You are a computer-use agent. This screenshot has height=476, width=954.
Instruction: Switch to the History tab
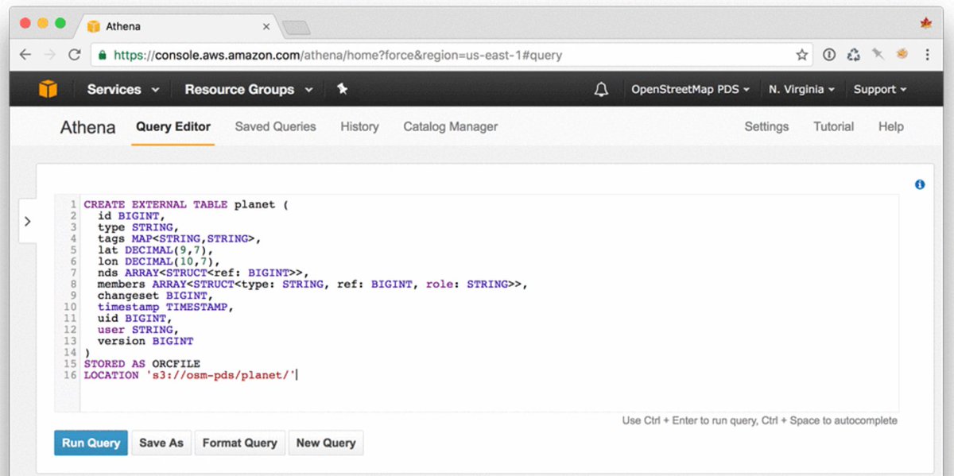pyautogui.click(x=359, y=126)
